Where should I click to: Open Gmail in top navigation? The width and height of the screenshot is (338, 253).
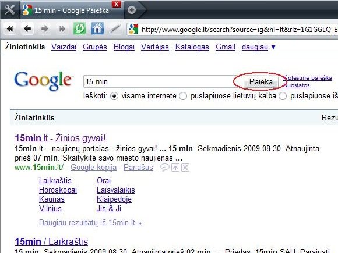coord(226,47)
